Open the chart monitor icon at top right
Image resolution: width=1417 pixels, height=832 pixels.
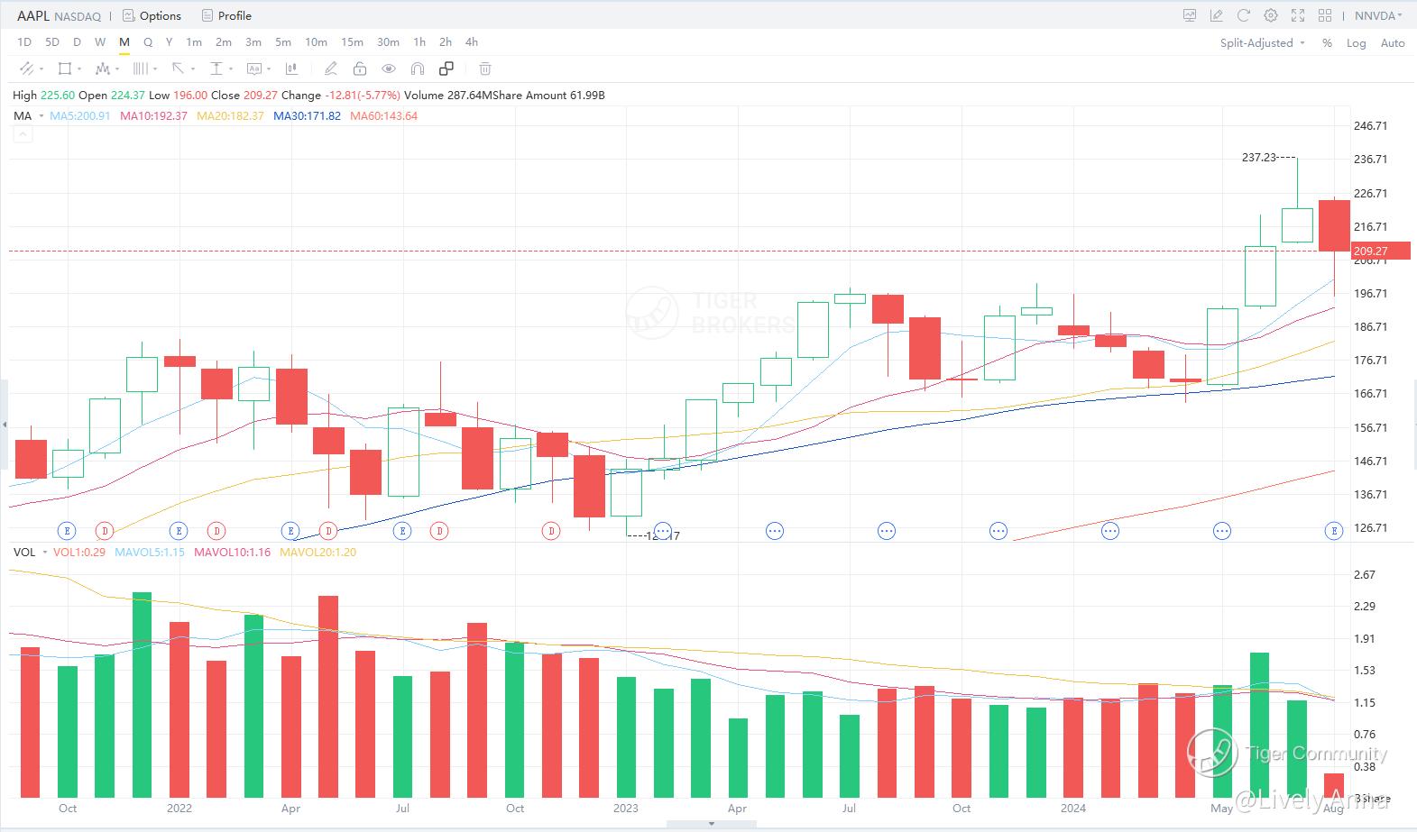(x=1190, y=15)
